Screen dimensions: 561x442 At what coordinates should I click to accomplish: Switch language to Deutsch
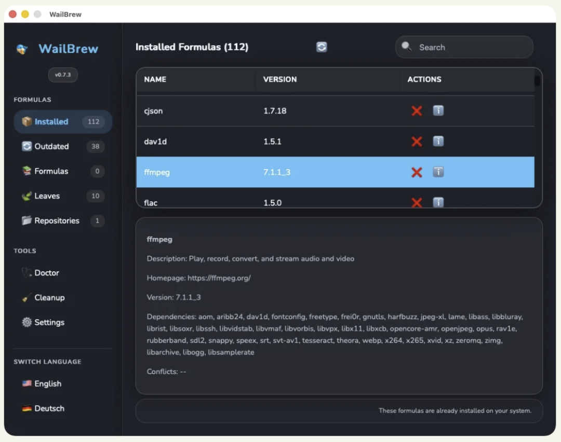[49, 408]
